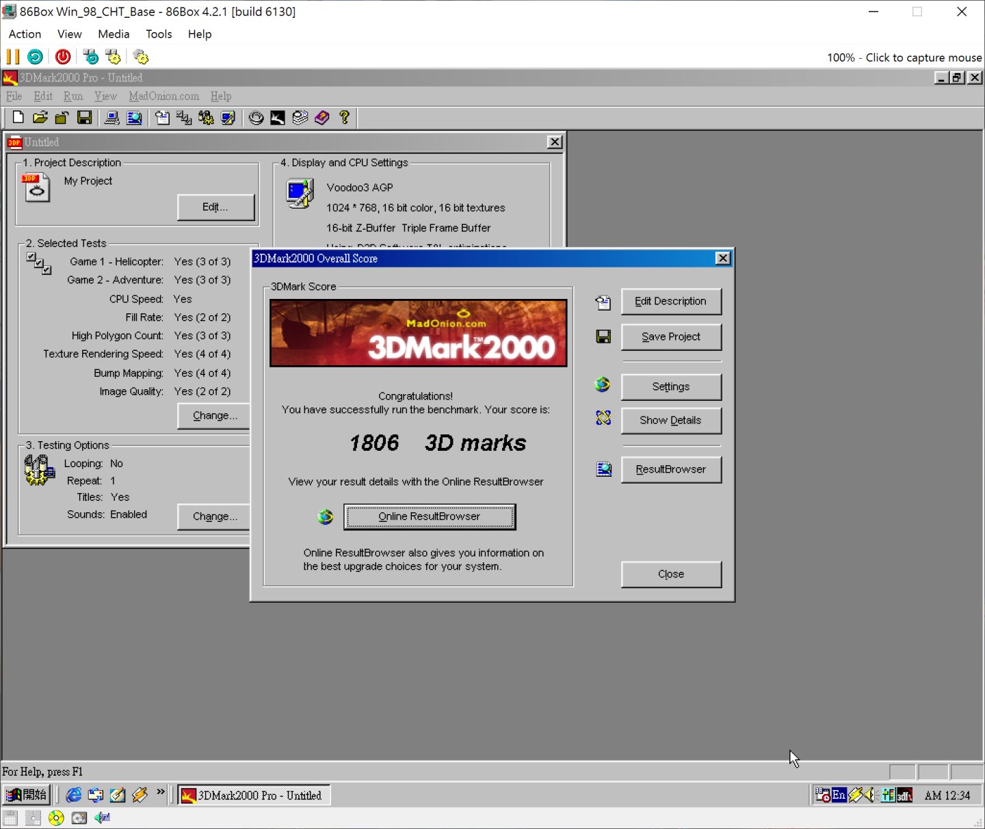
Task: Click the hard disk icon in 86Box status bar
Action: [x=79, y=817]
